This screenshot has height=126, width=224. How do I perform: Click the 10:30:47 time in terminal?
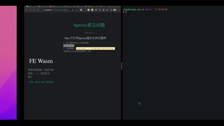pos(163,10)
